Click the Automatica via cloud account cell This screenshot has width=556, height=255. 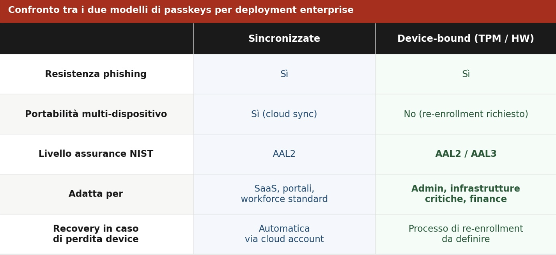click(284, 234)
